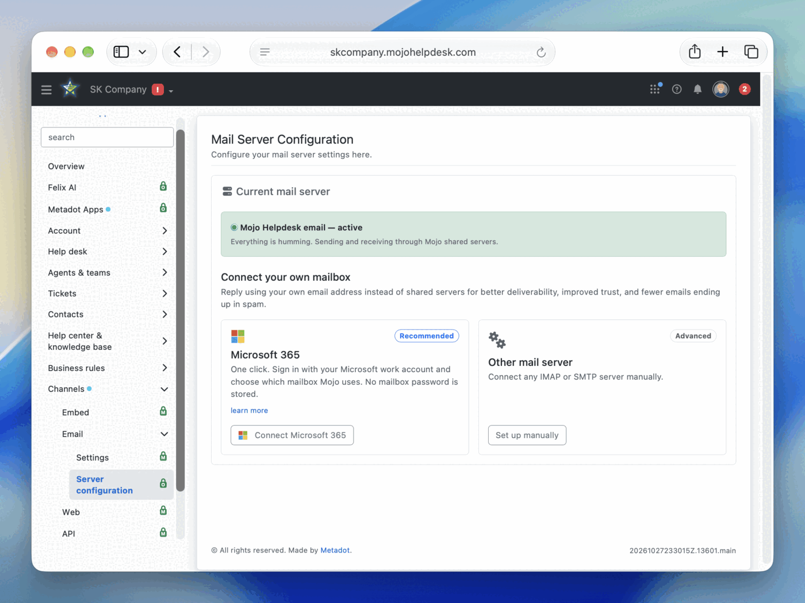The width and height of the screenshot is (805, 603).
Task: Open the API channel item
Action: point(68,534)
